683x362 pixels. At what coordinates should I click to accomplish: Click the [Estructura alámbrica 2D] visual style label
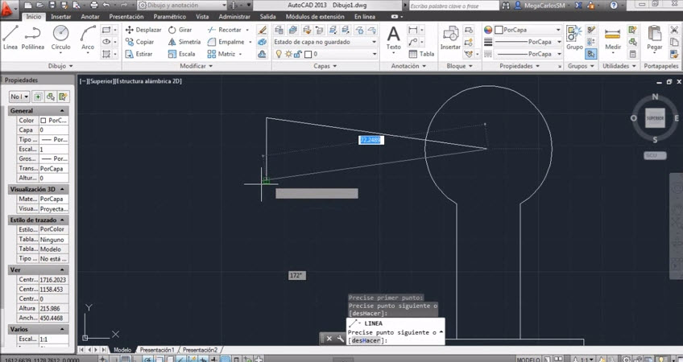tap(147, 81)
